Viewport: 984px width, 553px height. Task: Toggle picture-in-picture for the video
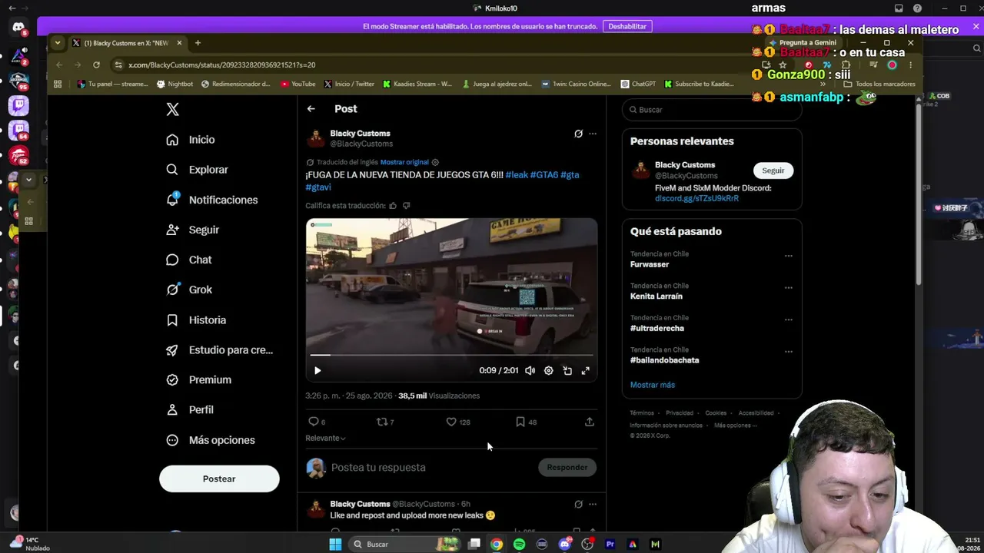point(567,370)
